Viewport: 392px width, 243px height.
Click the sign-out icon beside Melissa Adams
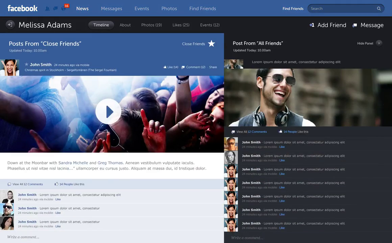10,25
